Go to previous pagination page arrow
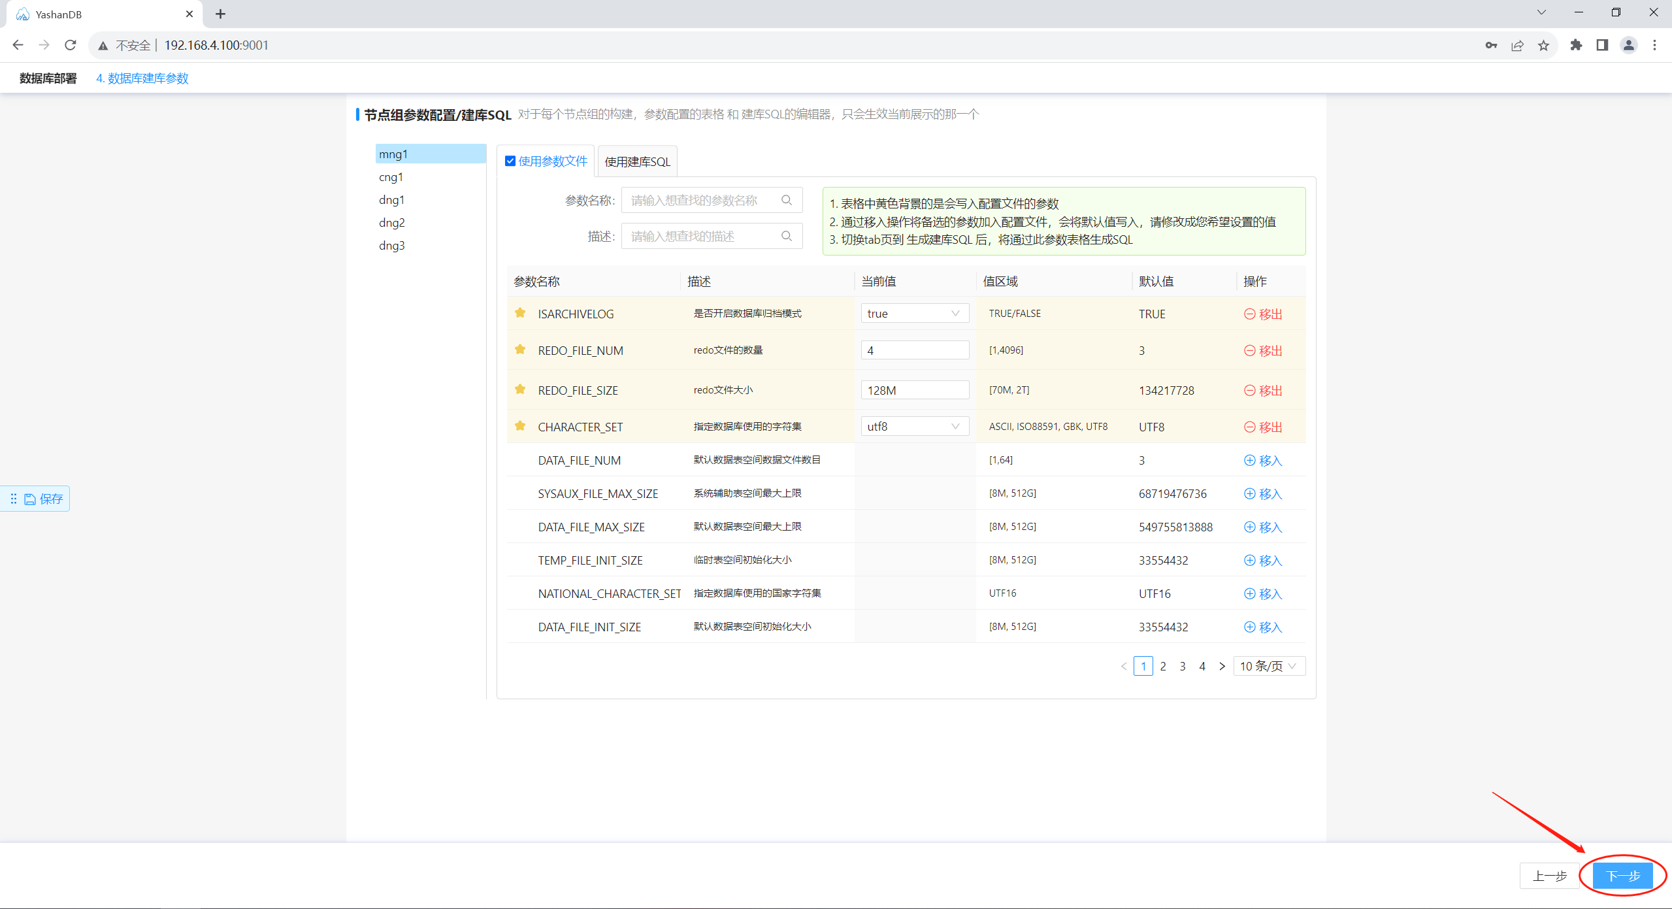Image resolution: width=1672 pixels, height=909 pixels. (1124, 667)
